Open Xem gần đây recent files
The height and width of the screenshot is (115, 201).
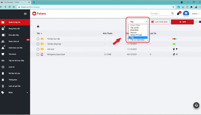15,35
